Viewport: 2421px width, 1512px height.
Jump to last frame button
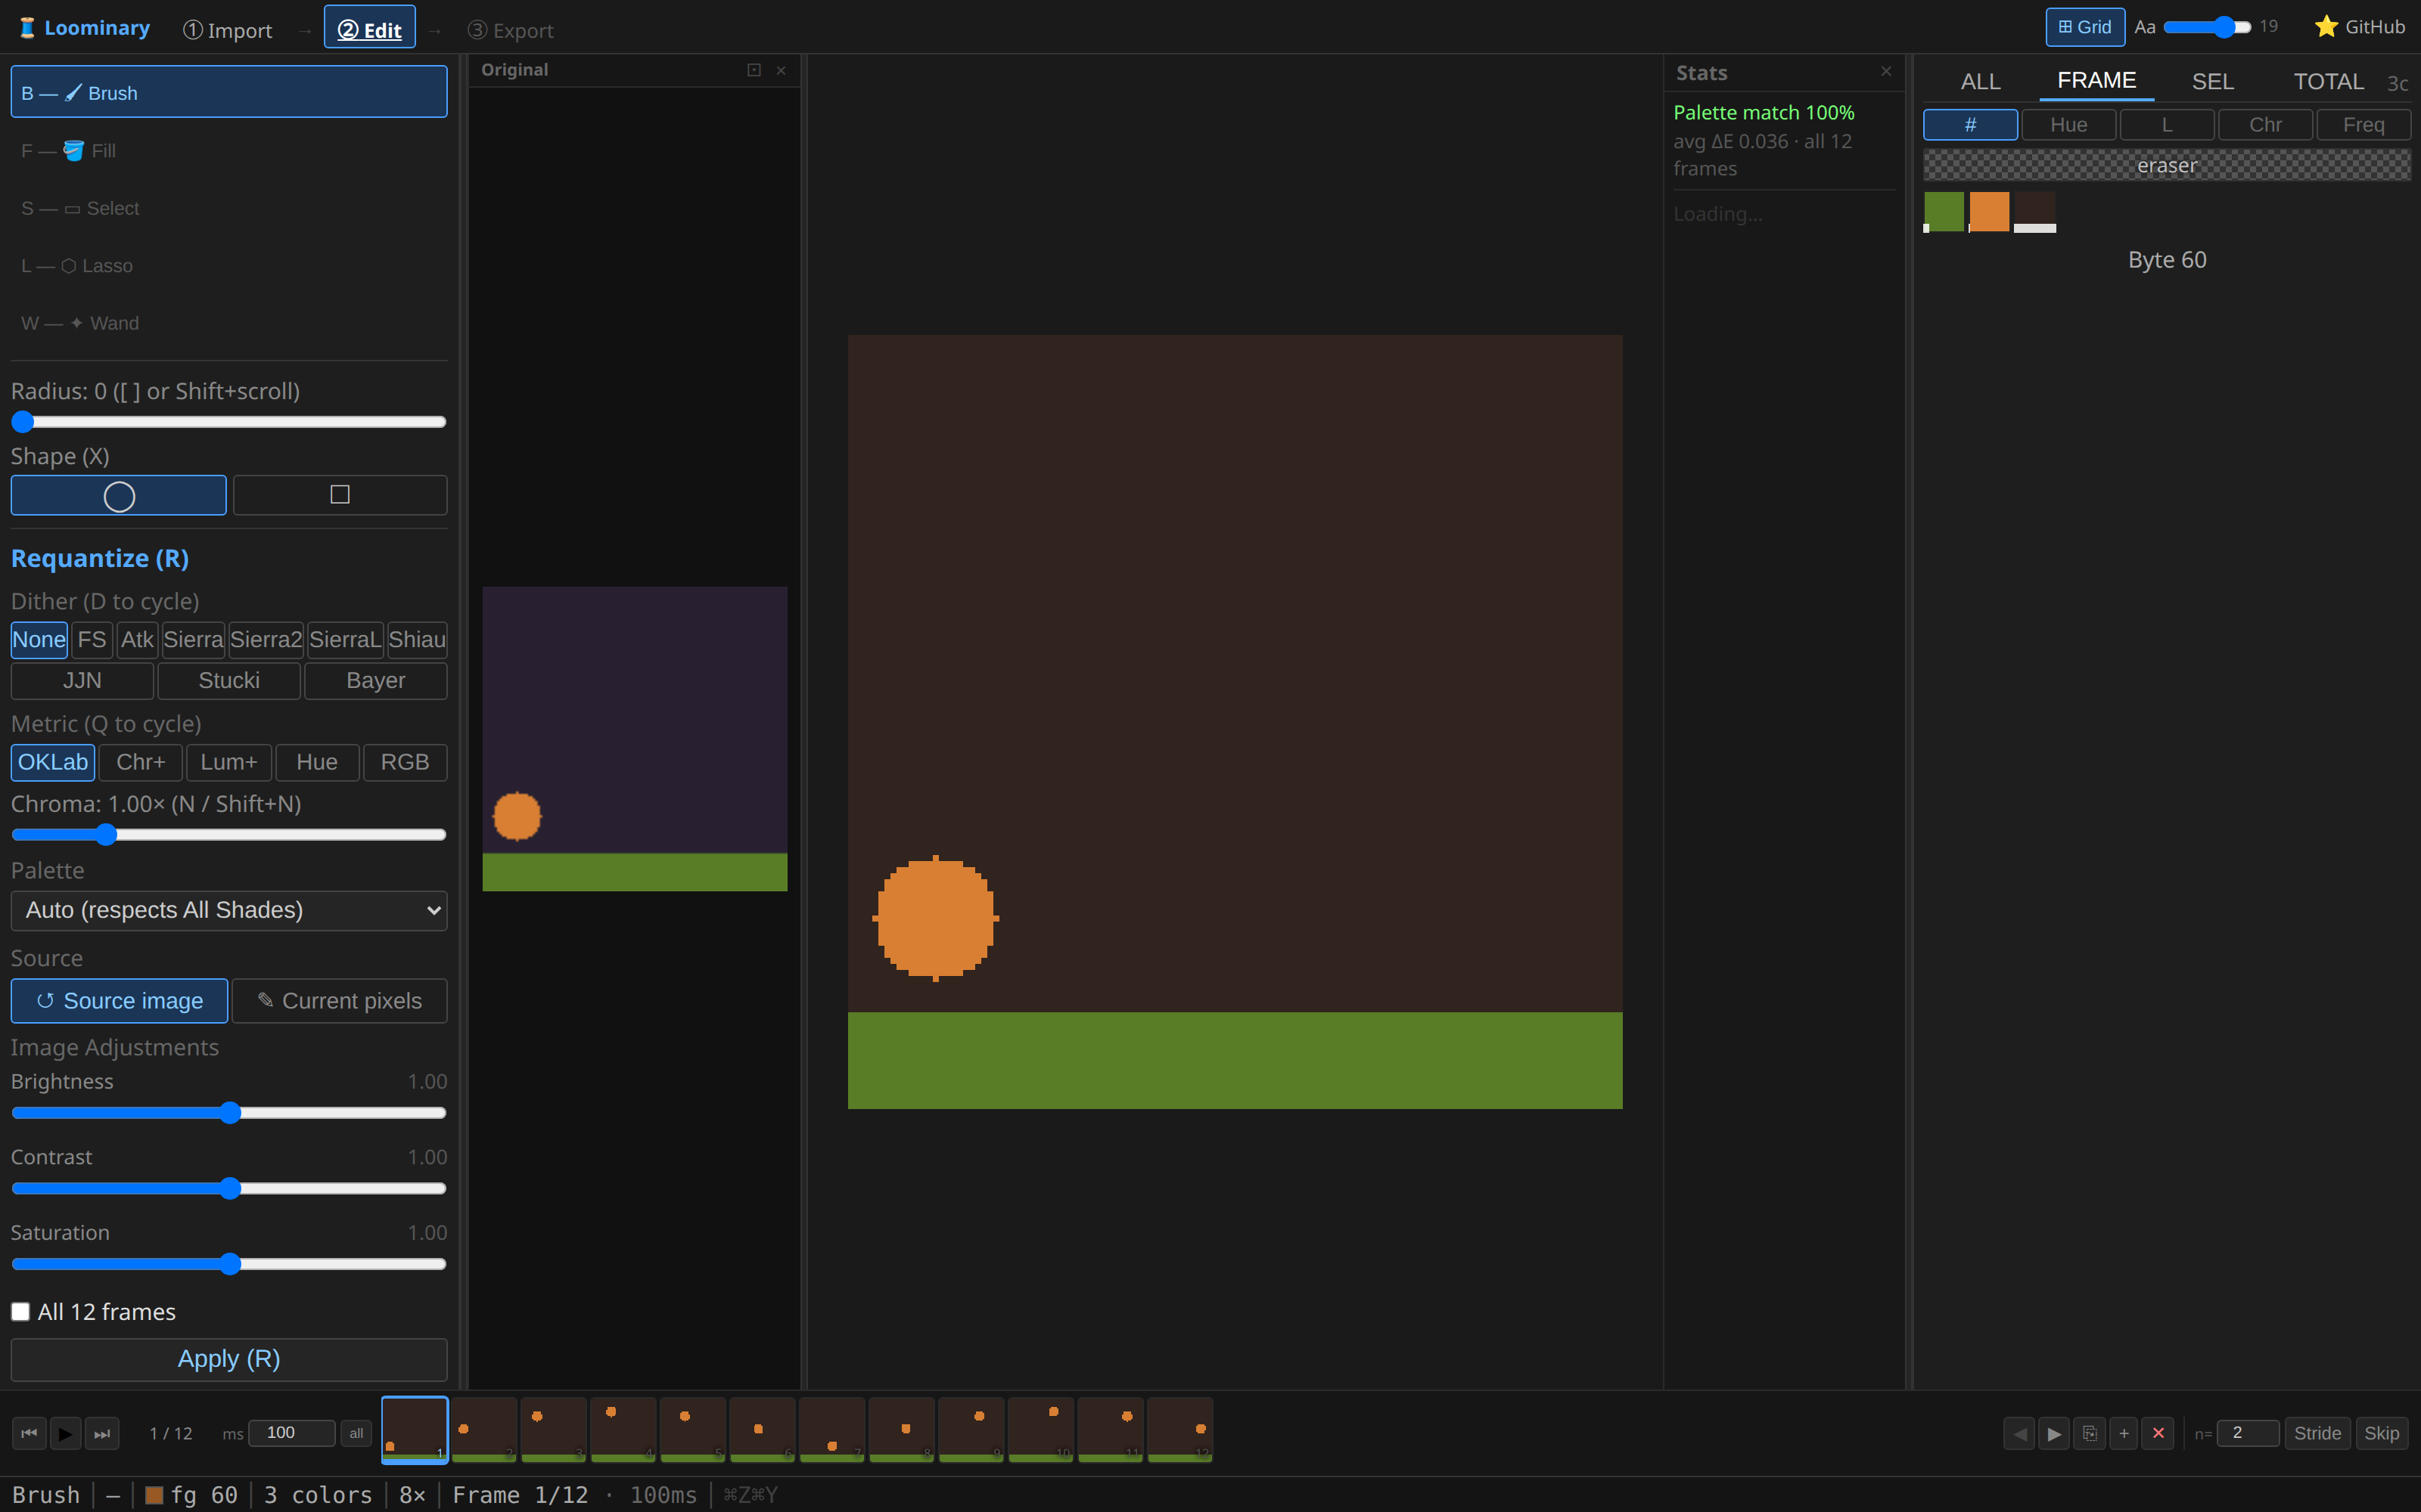(x=102, y=1433)
